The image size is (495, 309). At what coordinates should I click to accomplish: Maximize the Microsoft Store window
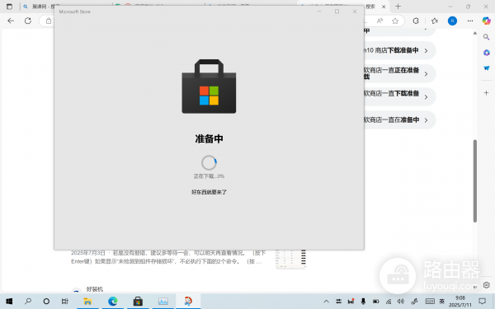337,12
